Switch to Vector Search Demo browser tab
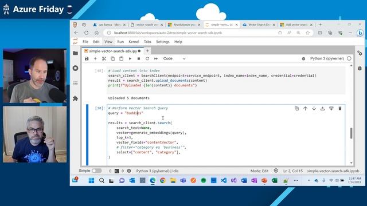Viewport: 367px width, 206px height. (259, 25)
